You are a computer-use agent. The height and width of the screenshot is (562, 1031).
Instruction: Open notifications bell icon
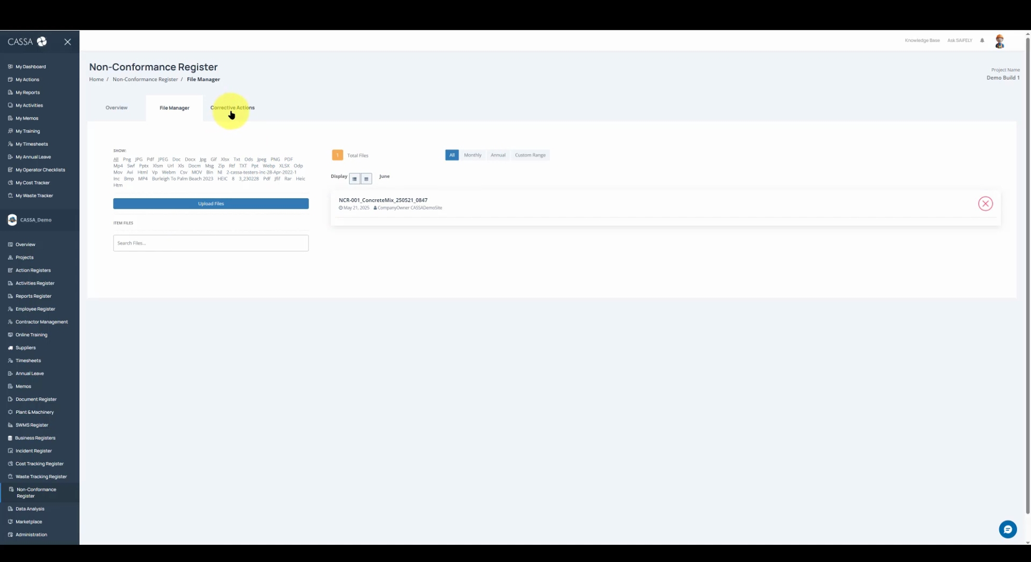[x=982, y=41]
